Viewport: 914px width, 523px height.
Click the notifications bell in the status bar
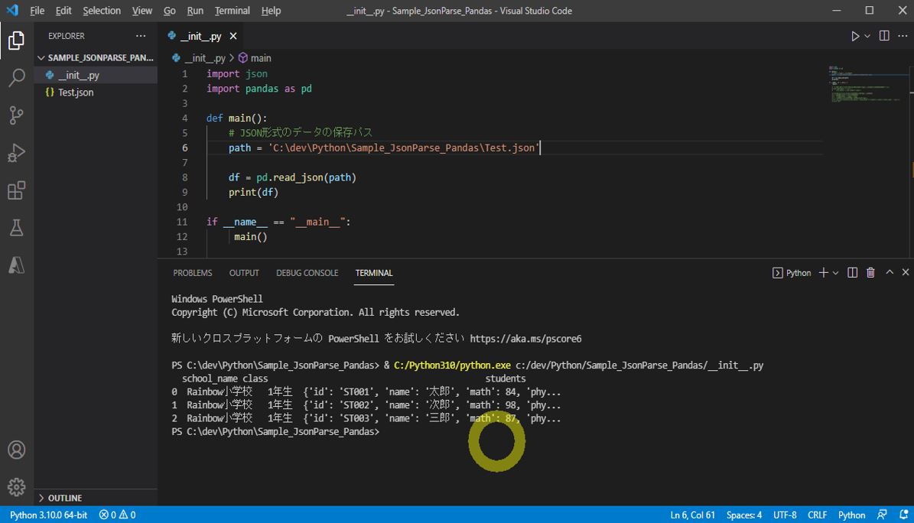pyautogui.click(x=906, y=515)
